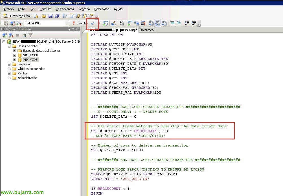Image resolution: width=283 pixels, height=196 pixels.
Task: Switch to the Resumen tab
Action: (x=147, y=30)
